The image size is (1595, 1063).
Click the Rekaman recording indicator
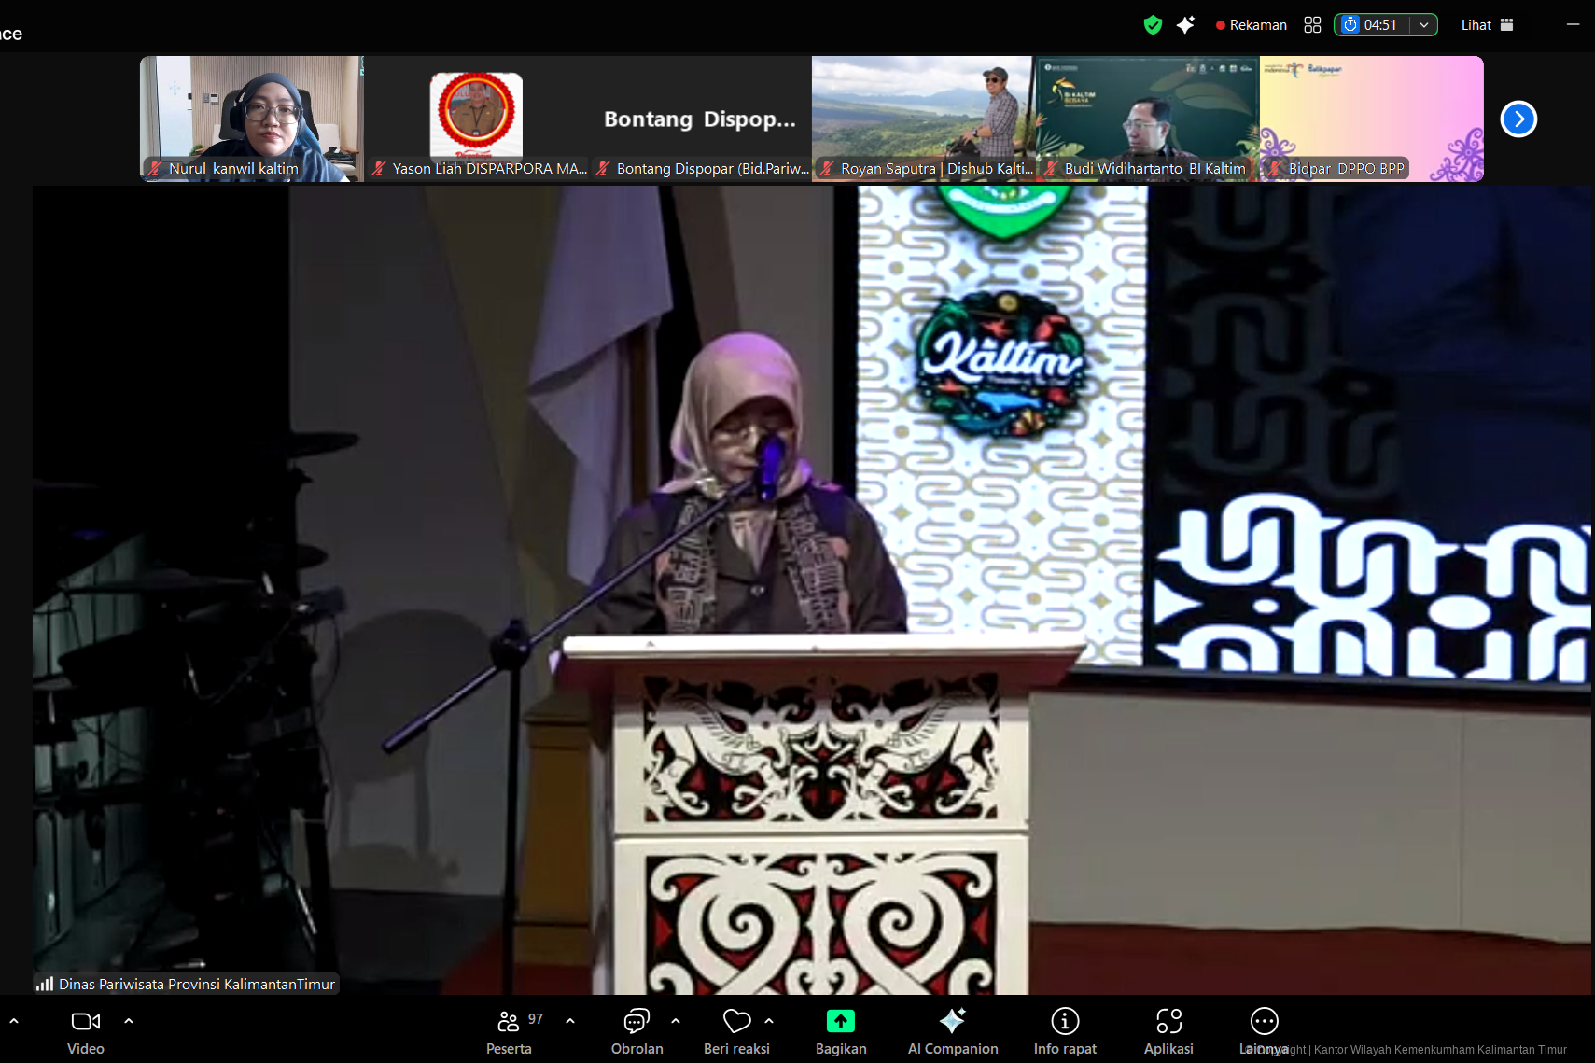1251,25
